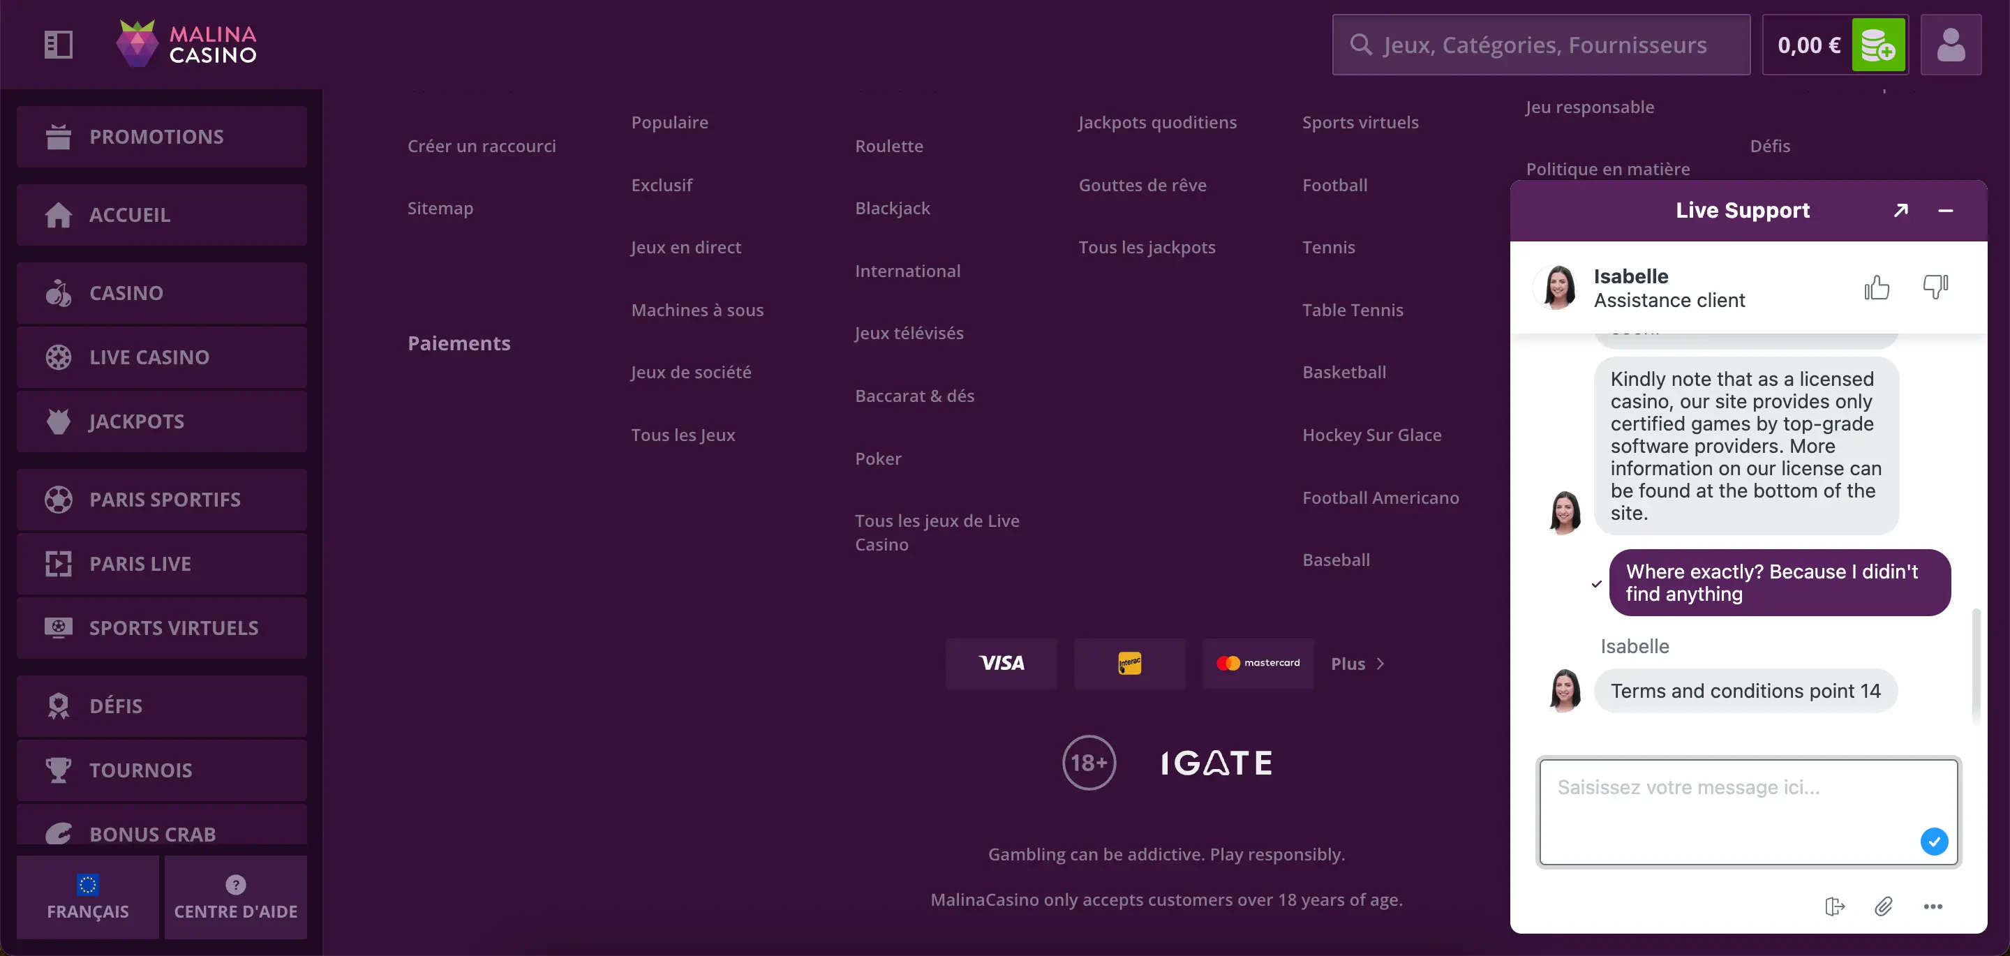Click the green deposit coins icon

1878,45
